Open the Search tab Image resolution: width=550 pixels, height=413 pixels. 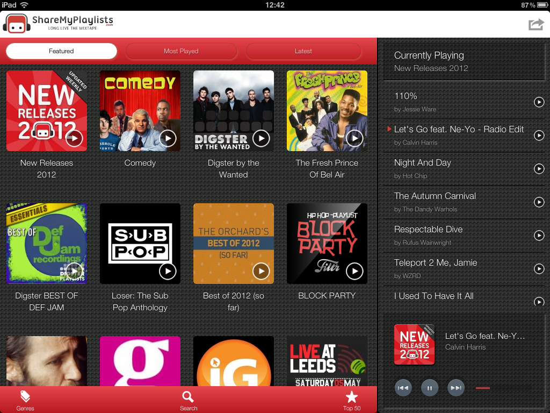(189, 400)
